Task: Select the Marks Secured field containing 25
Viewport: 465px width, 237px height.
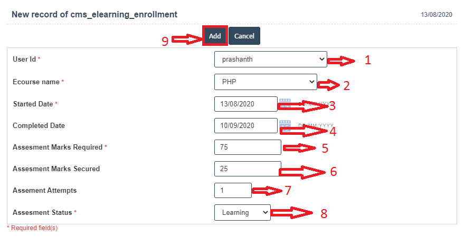Action: coord(248,169)
